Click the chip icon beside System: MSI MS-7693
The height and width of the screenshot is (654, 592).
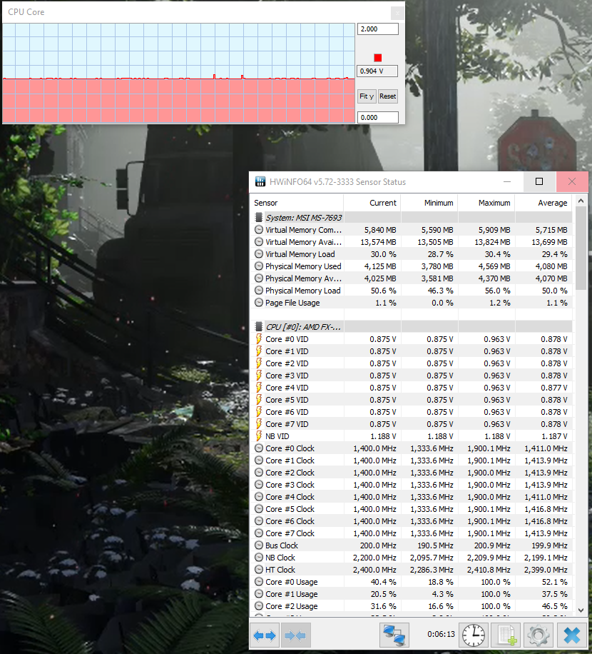click(x=259, y=218)
